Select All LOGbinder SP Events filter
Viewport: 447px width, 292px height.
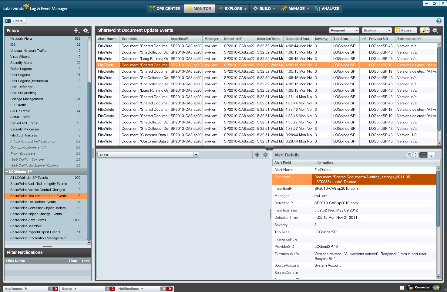[x=45, y=178]
